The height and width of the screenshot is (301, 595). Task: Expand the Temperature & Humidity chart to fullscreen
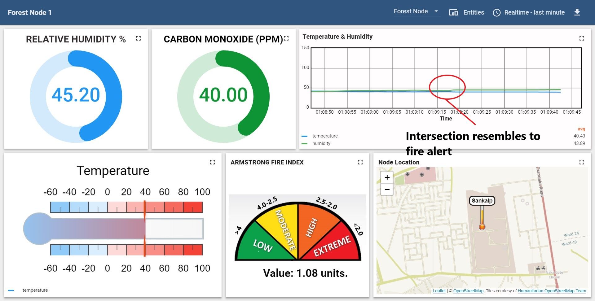(581, 38)
